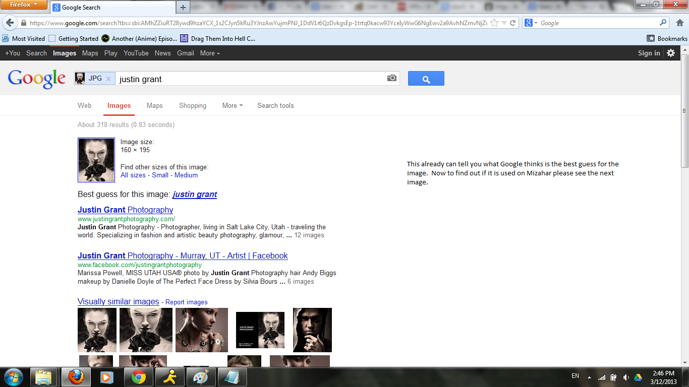This screenshot has height=387, width=689.
Task: Click the browser search magnifier icon
Action: tap(663, 23)
